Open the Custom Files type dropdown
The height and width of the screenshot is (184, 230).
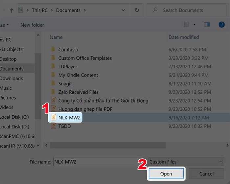[x=186, y=162]
